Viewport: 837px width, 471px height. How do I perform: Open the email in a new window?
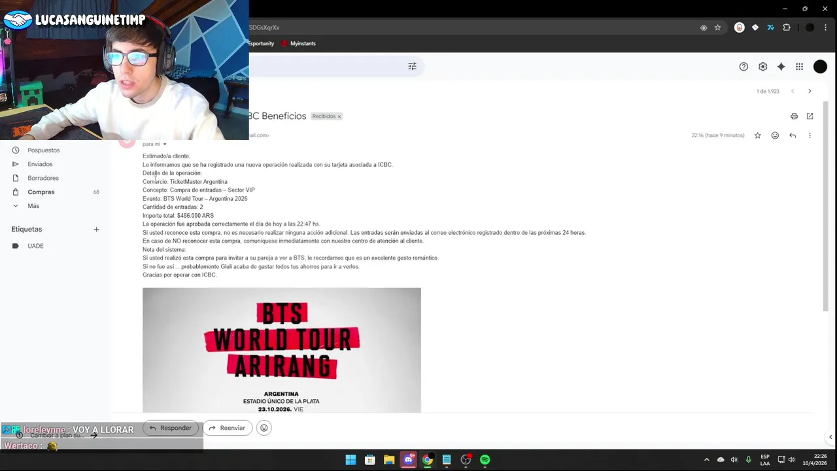pyautogui.click(x=810, y=116)
